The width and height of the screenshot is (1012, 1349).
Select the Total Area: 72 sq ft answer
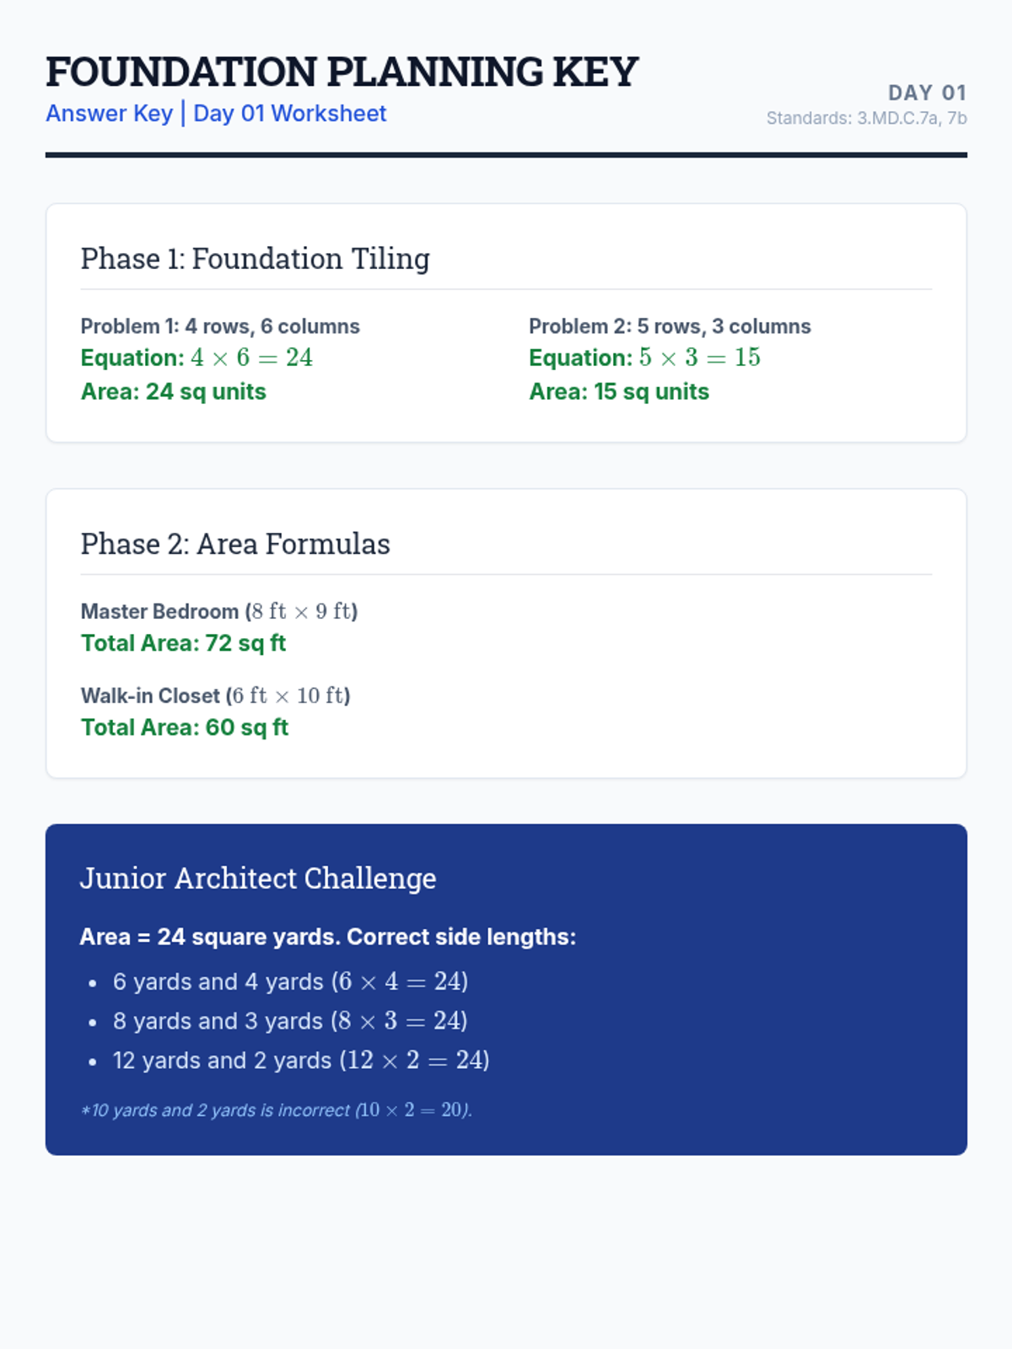[183, 643]
